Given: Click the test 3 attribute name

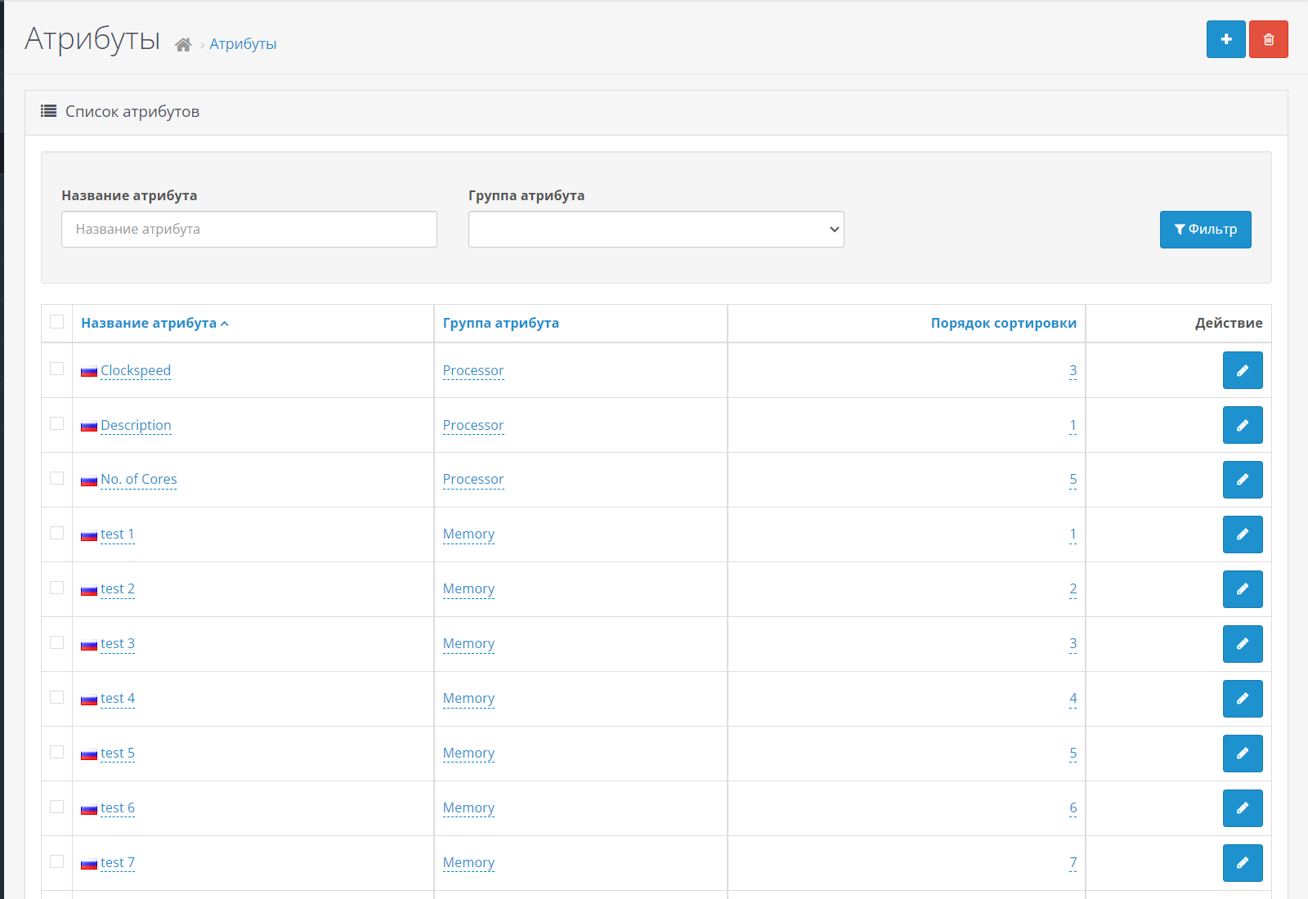Looking at the screenshot, I should (118, 643).
